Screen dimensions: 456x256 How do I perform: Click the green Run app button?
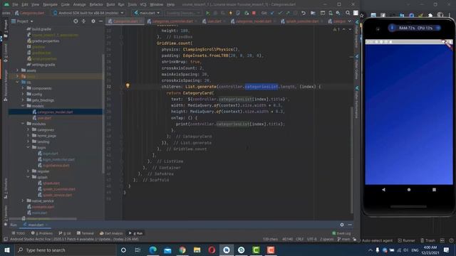(207, 13)
